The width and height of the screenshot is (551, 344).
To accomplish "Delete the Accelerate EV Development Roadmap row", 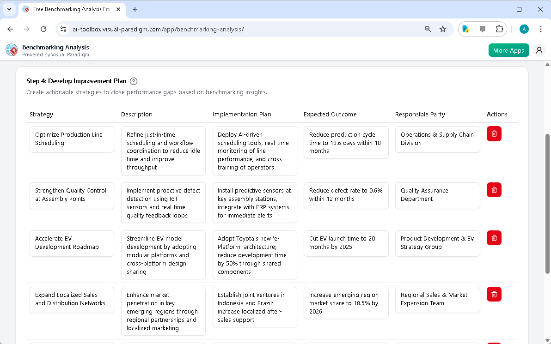I will pos(494,238).
